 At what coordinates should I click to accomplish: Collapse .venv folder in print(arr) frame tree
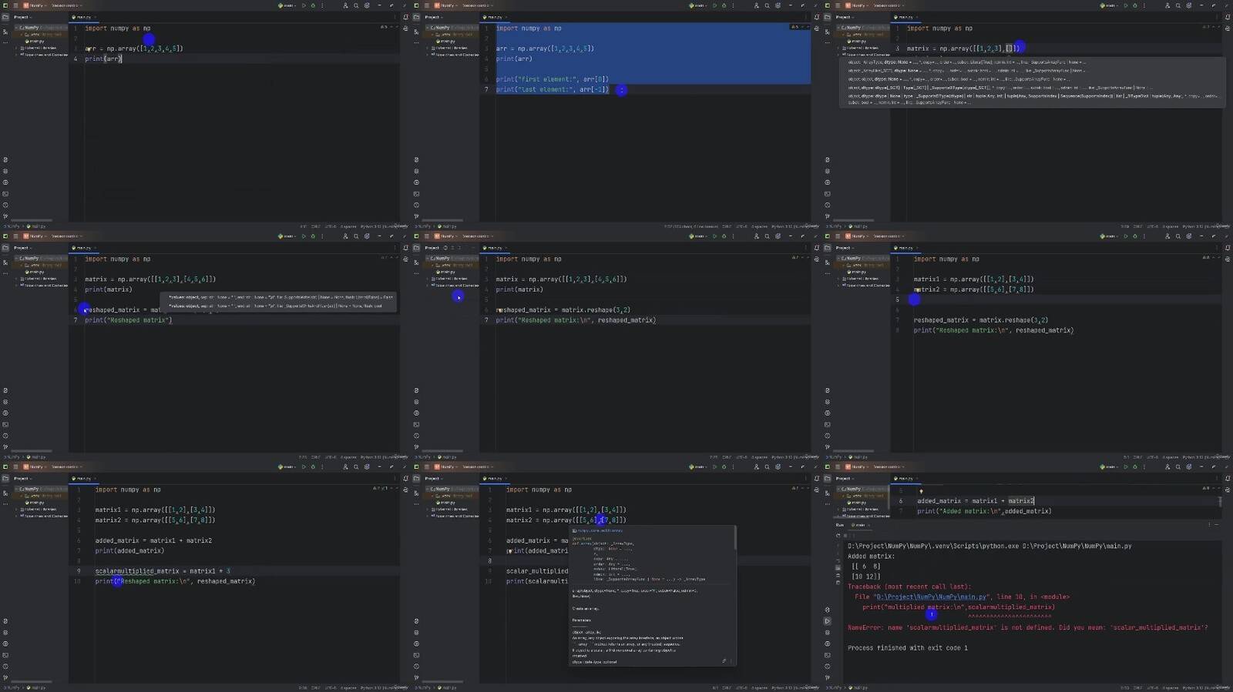[x=22, y=35]
